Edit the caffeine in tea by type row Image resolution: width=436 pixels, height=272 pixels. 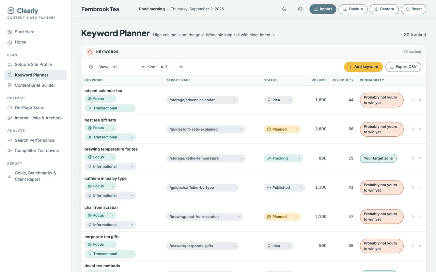(413, 187)
